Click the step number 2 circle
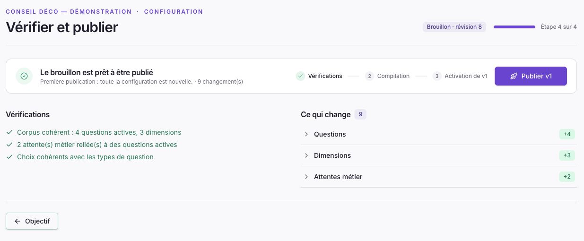Viewport: 584px width, 241px height. tap(370, 76)
